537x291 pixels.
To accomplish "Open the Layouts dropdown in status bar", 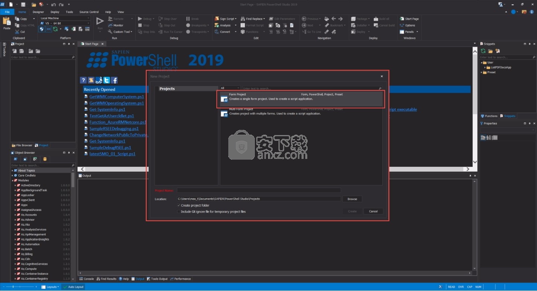I will tap(51, 287).
